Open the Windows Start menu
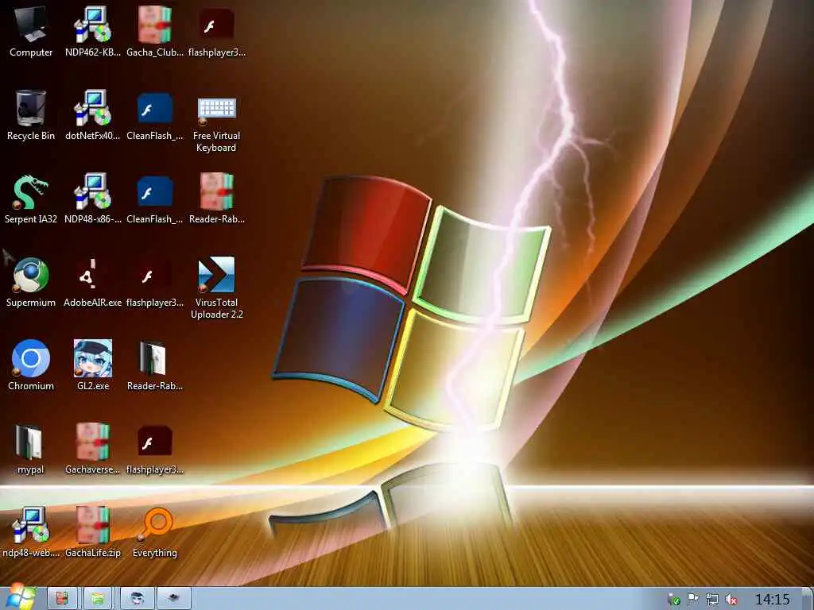The width and height of the screenshot is (814, 610). coord(20,597)
